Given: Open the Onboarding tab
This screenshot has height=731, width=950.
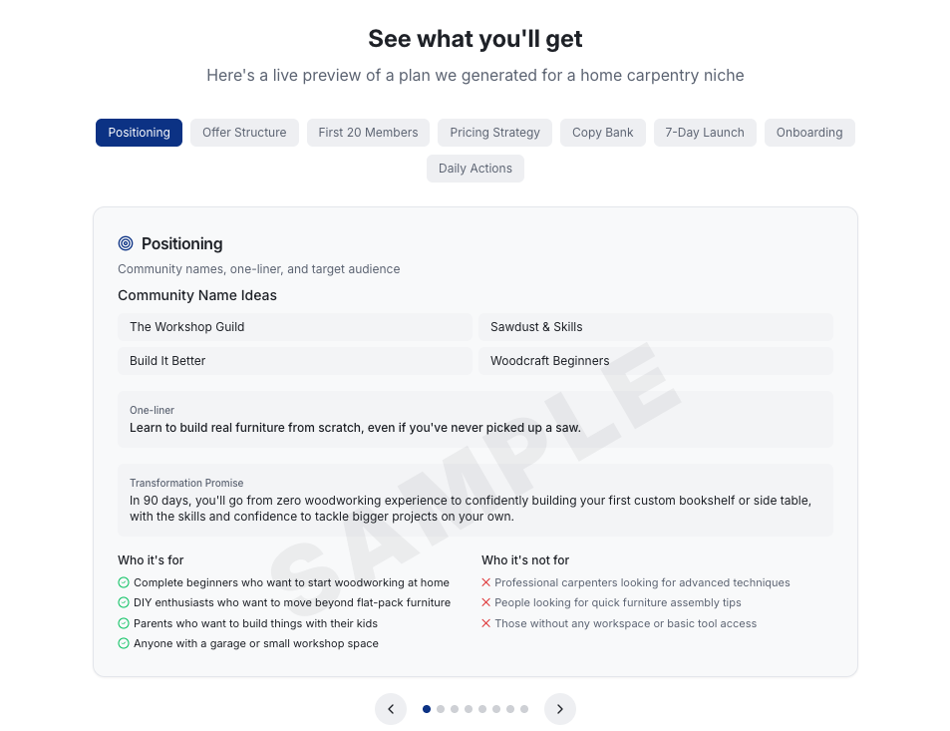Looking at the screenshot, I should pos(809,133).
